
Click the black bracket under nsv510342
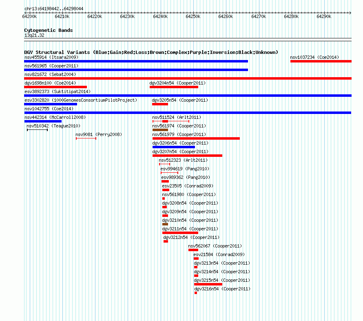coord(37,130)
